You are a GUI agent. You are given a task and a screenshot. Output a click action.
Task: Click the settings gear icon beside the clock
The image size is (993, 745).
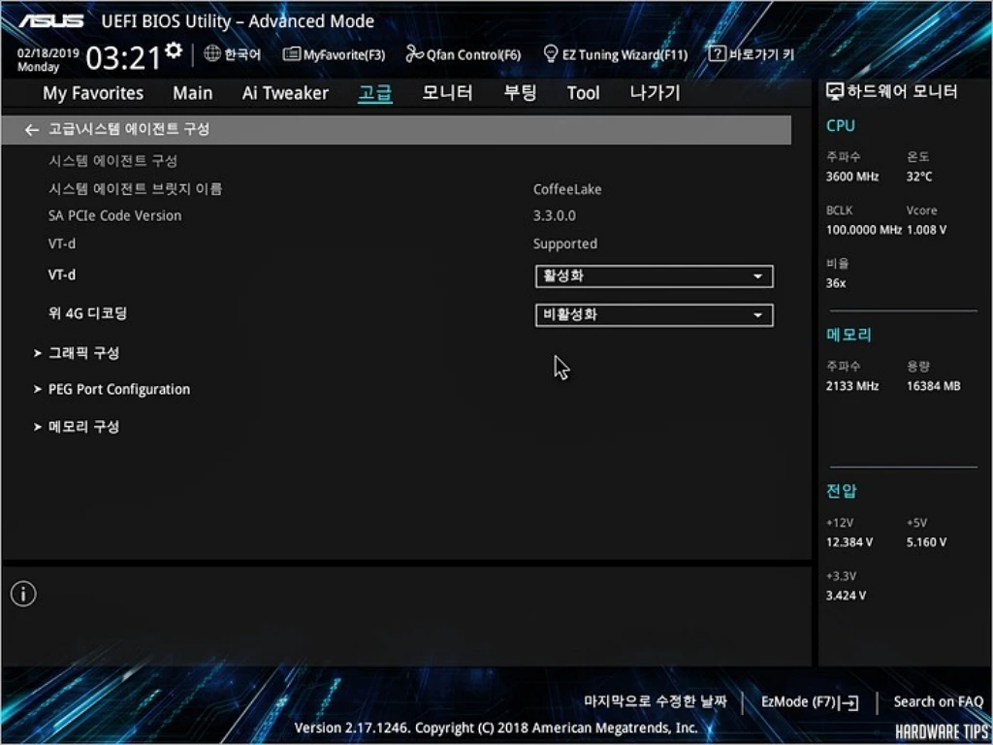[174, 50]
